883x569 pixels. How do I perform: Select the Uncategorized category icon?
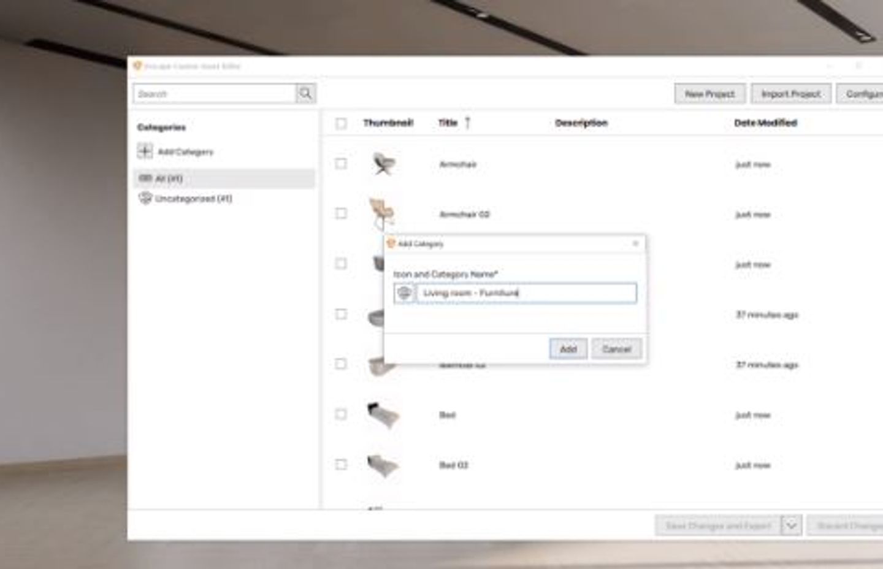[146, 199]
